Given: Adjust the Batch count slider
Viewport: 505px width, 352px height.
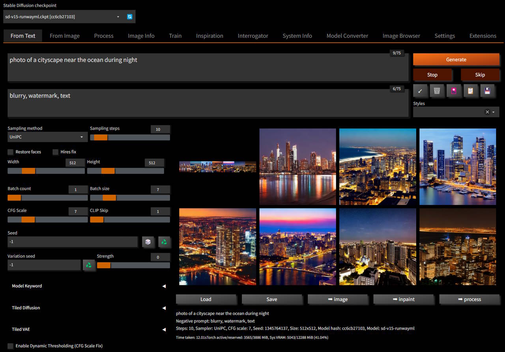Looking at the screenshot, I should click(48, 197).
